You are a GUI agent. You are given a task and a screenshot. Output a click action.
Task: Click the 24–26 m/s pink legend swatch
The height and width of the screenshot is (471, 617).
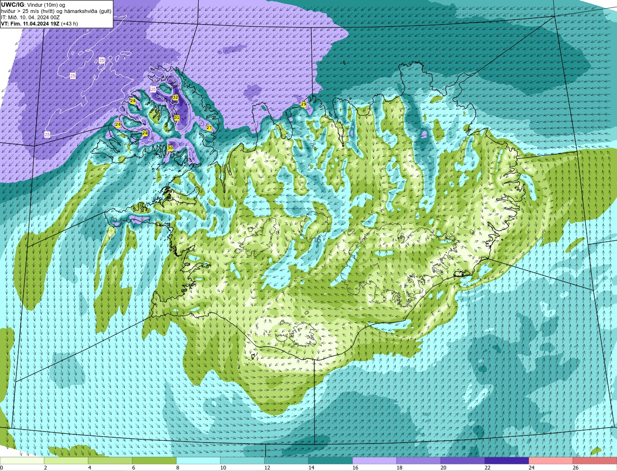pyautogui.click(x=550, y=460)
